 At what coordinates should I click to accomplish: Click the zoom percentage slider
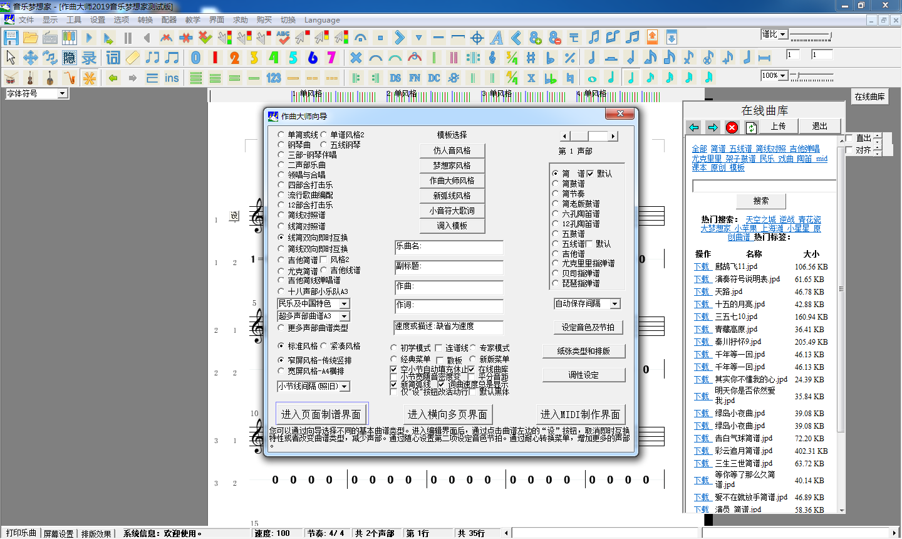(811, 76)
